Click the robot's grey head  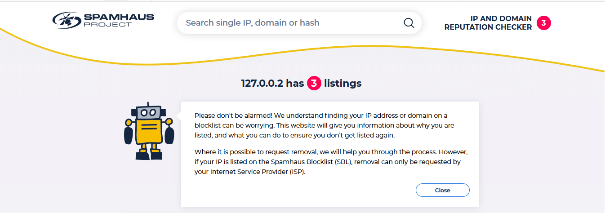(148, 111)
